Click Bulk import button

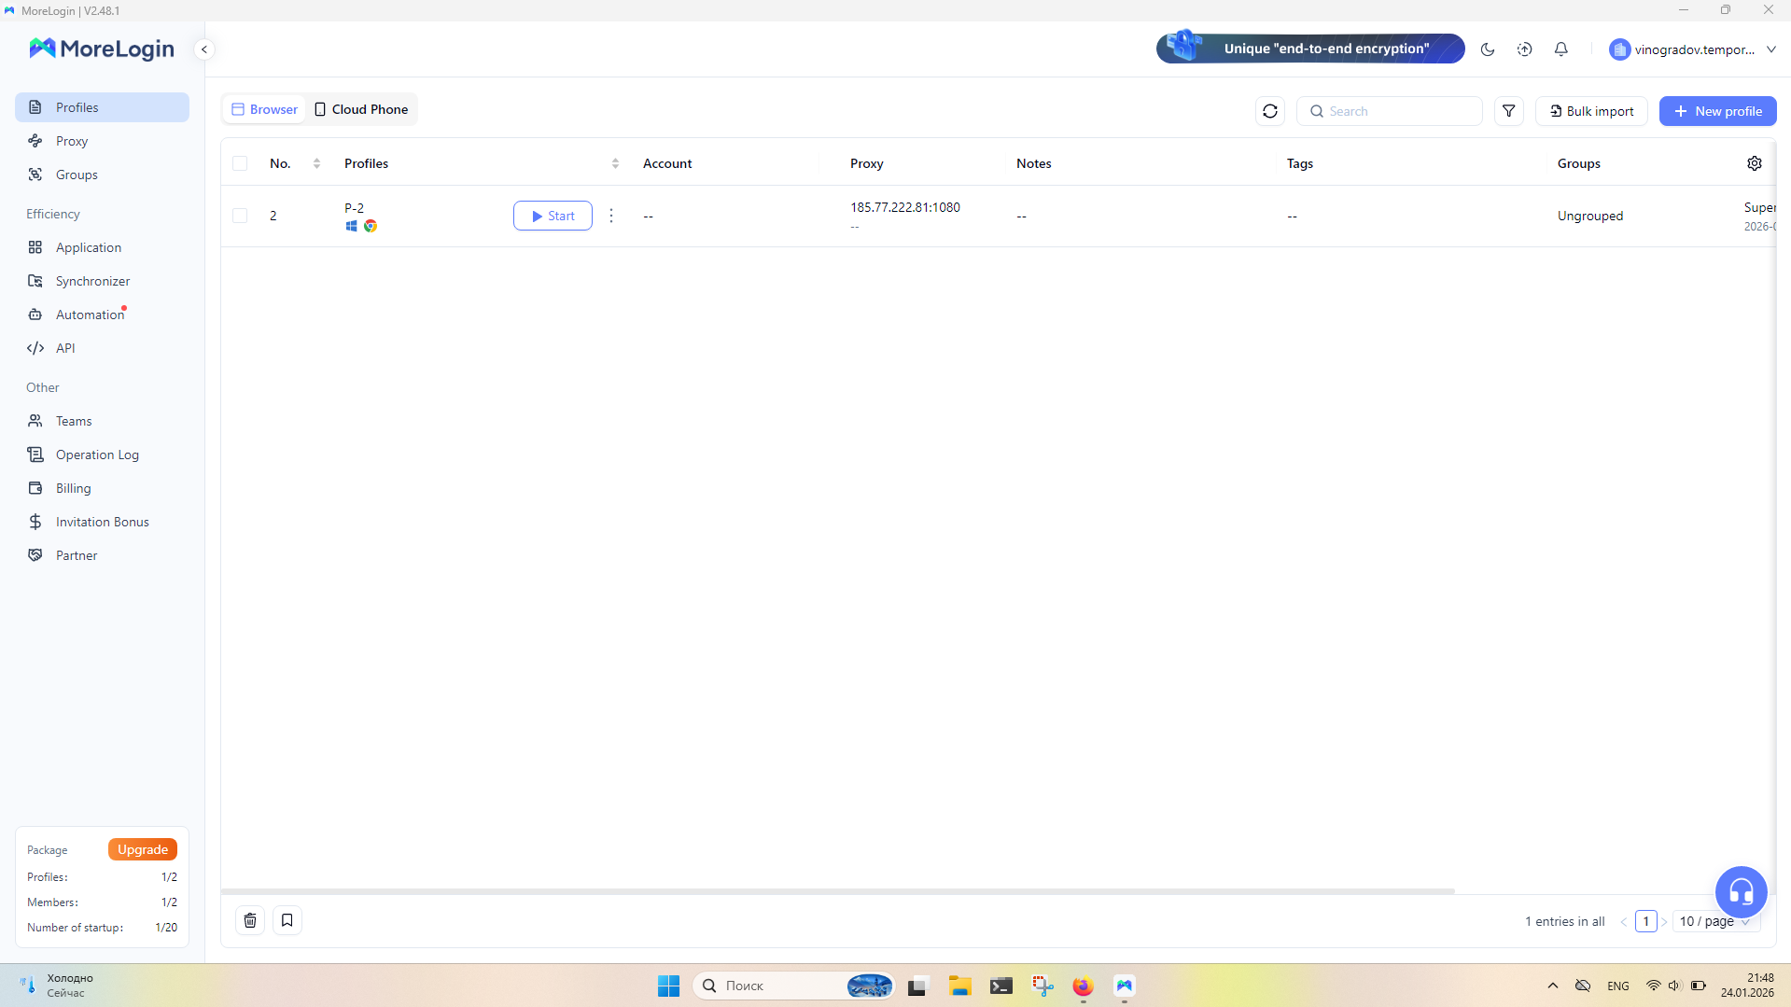tap(1591, 111)
